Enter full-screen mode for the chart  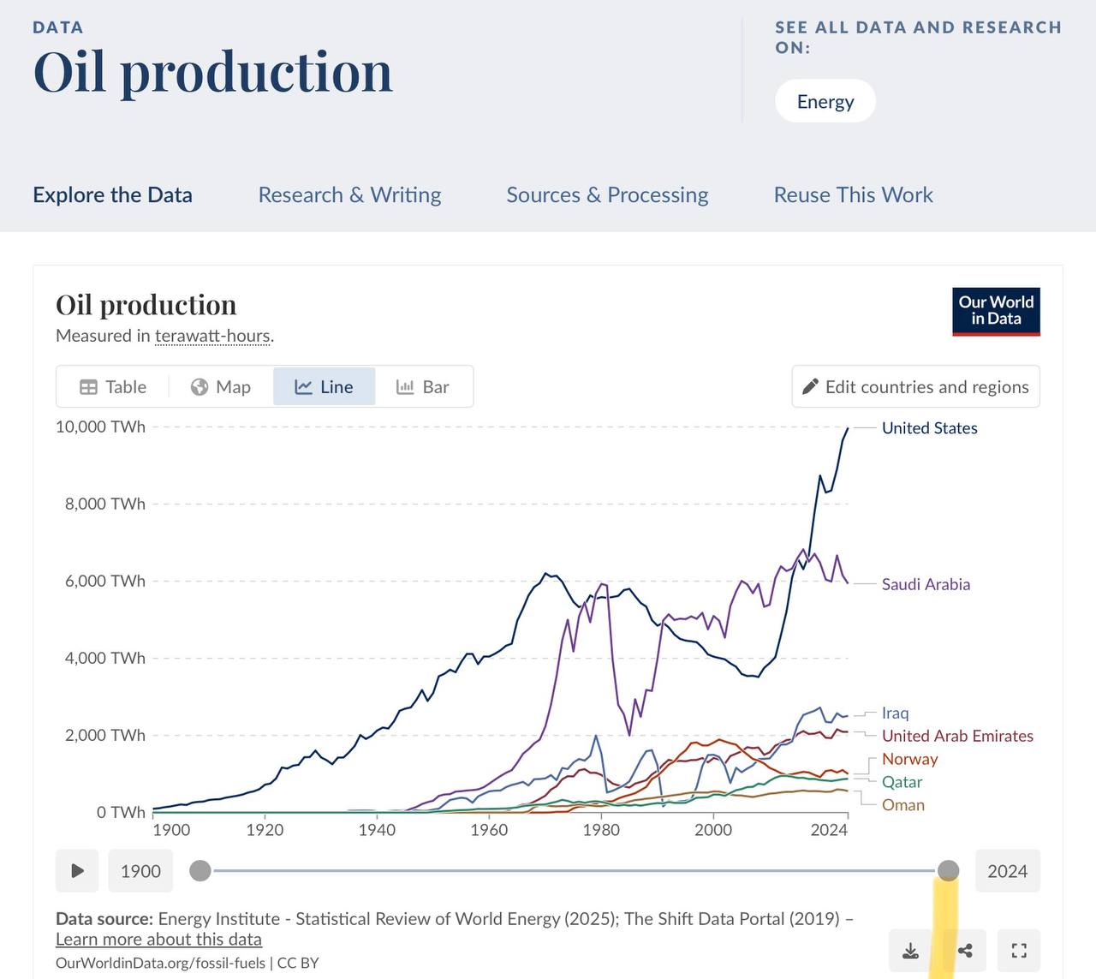coord(1019,951)
